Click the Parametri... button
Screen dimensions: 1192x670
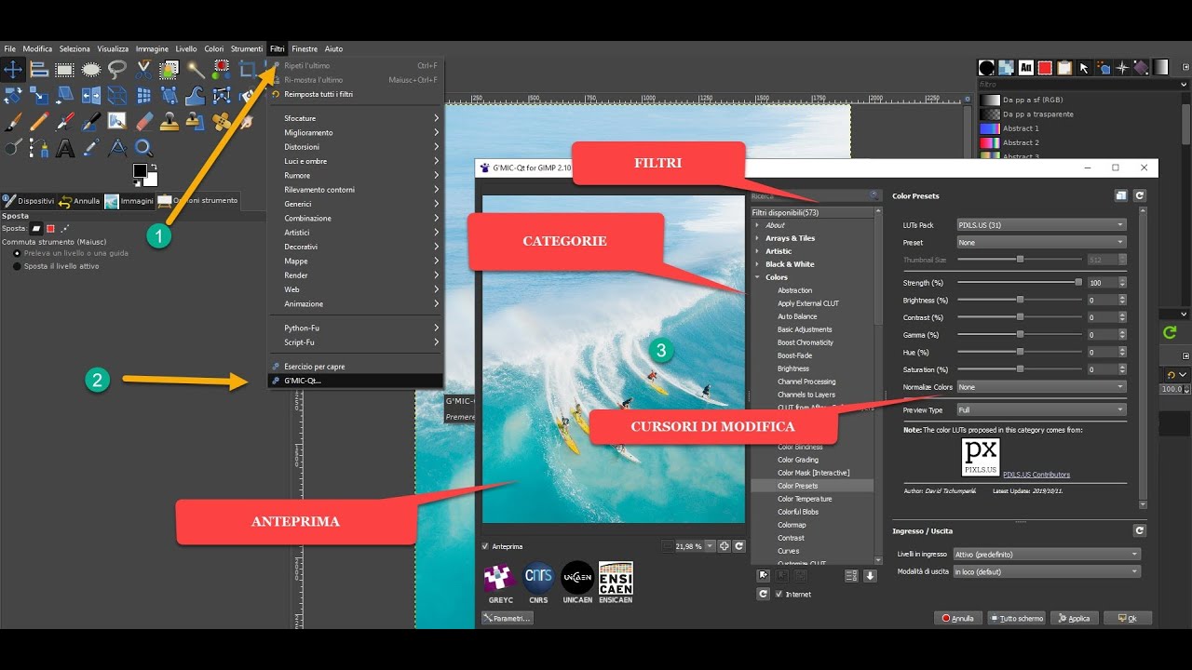point(508,618)
